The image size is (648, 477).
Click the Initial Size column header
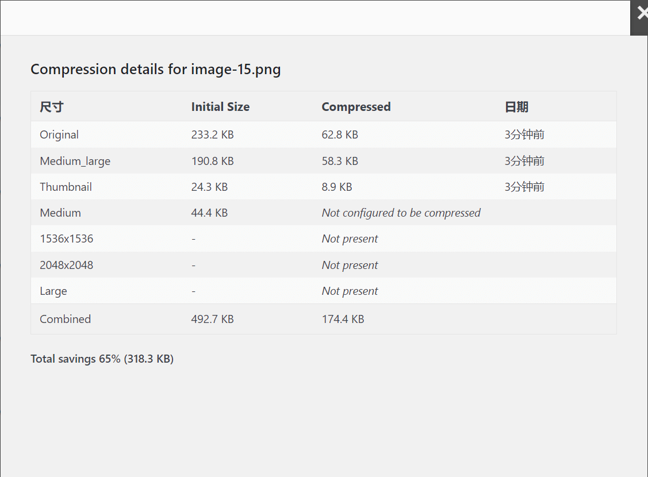click(x=220, y=107)
